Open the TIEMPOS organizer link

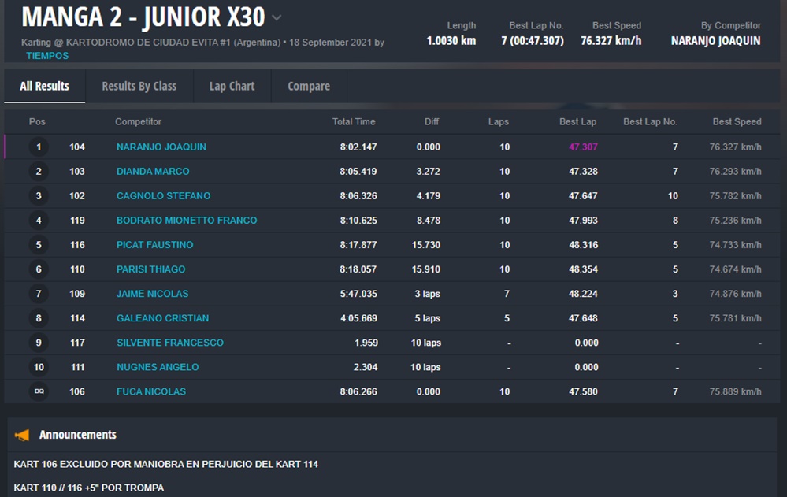coord(47,56)
